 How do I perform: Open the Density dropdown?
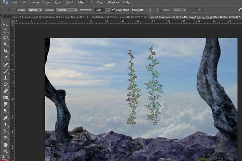[x=67, y=10]
